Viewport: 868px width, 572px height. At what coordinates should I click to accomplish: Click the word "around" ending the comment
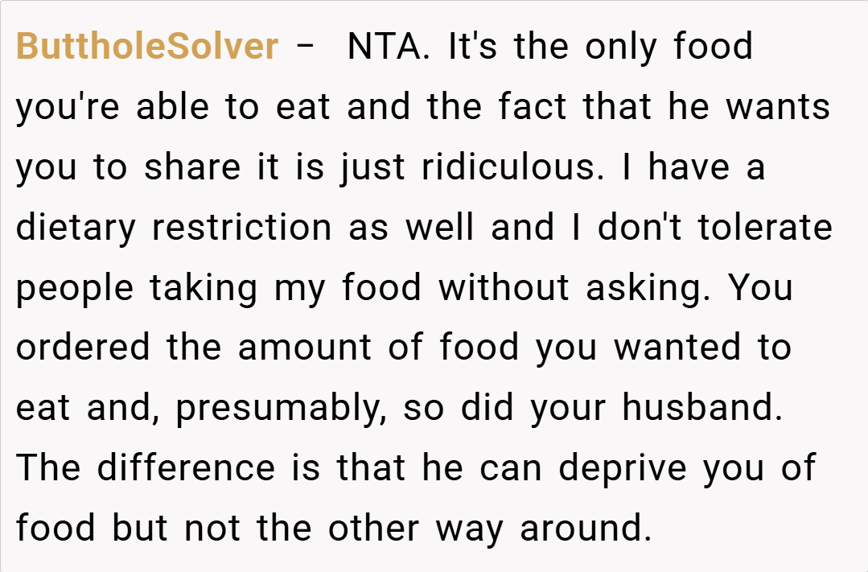(x=584, y=528)
